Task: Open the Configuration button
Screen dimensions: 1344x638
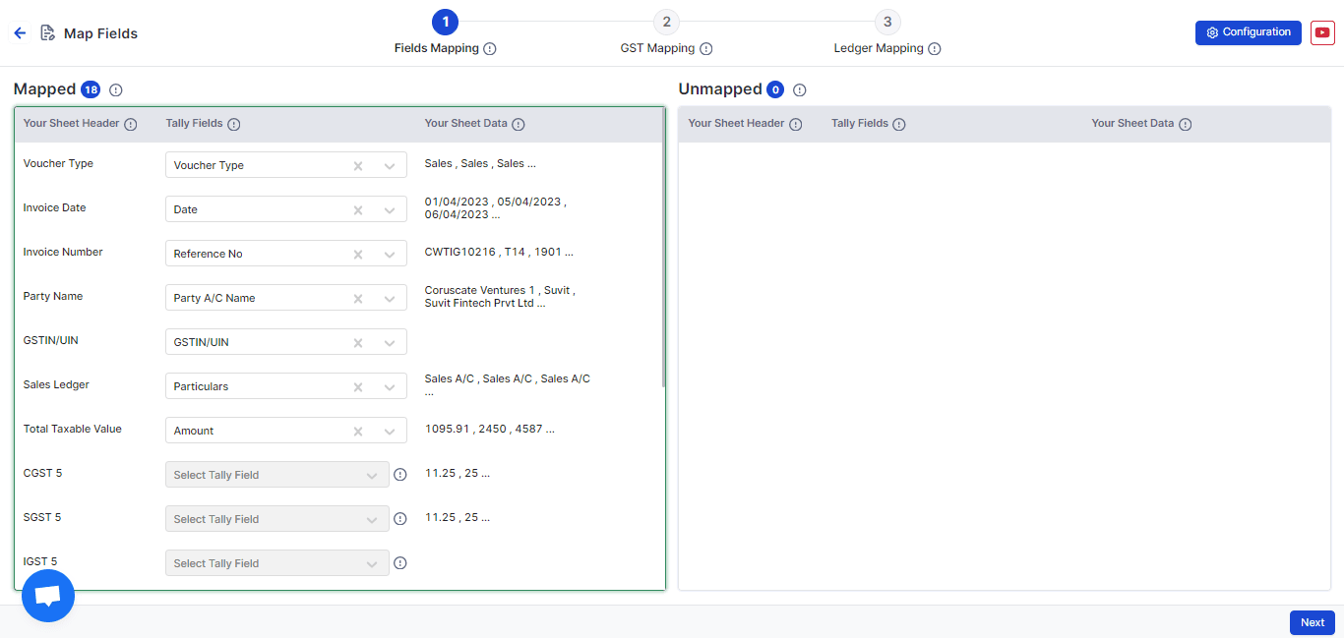Action: [x=1249, y=32]
